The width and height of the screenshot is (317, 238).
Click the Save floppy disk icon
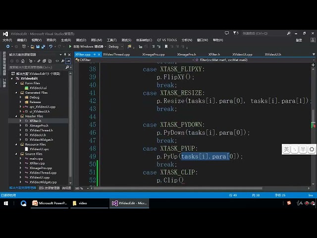38,47
